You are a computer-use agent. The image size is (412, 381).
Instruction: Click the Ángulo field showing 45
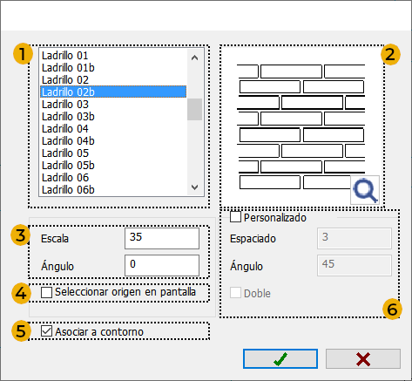pyautogui.click(x=355, y=265)
